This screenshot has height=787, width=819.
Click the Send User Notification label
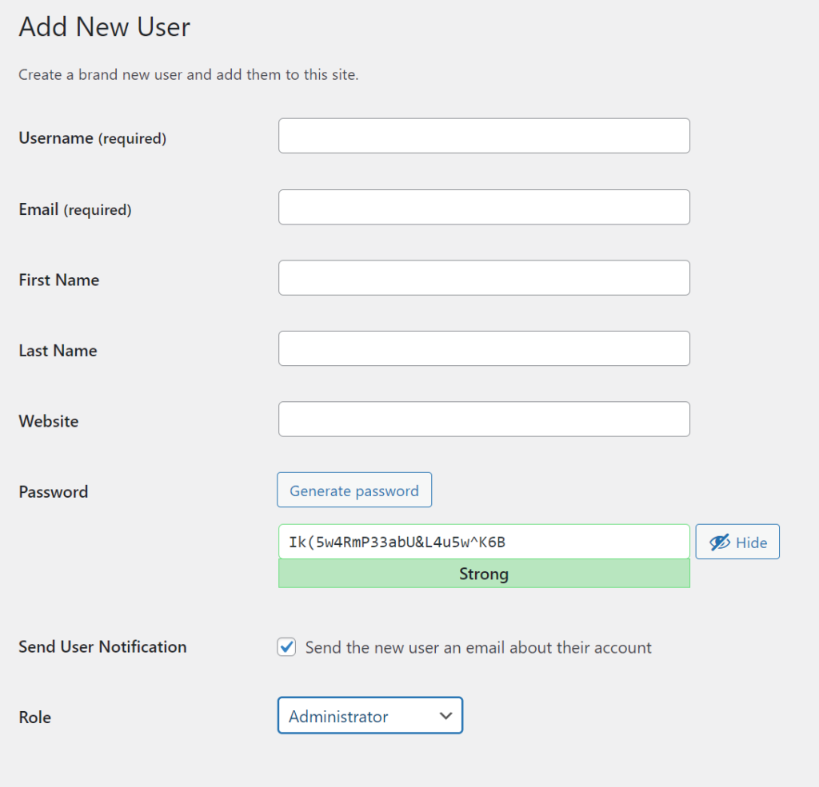click(x=102, y=647)
